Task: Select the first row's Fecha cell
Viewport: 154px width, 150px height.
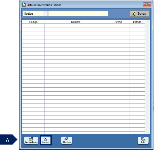Action: pyautogui.click(x=118, y=26)
